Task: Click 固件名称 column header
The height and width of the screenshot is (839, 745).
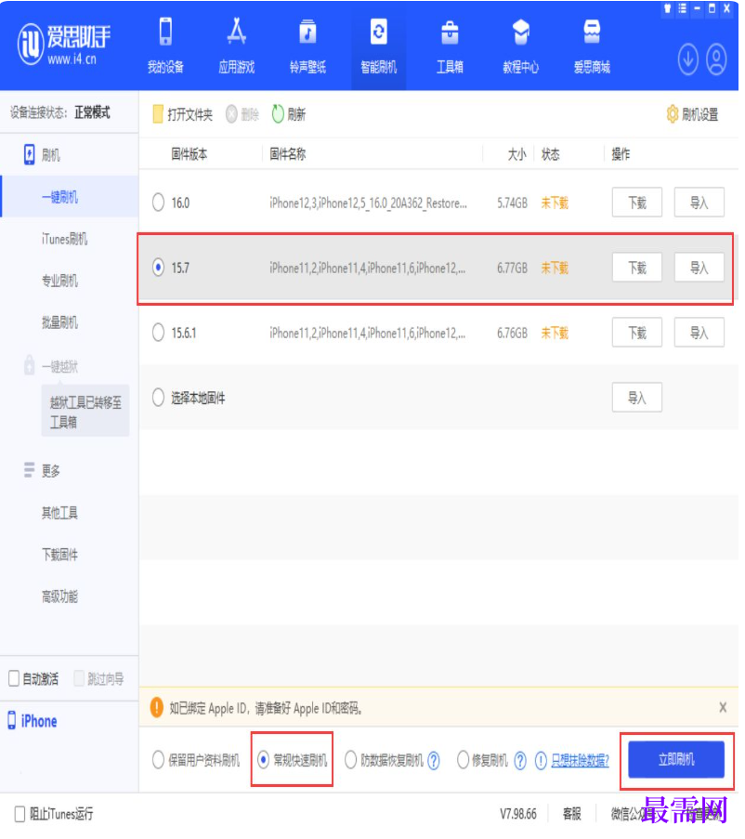Action: (x=288, y=154)
